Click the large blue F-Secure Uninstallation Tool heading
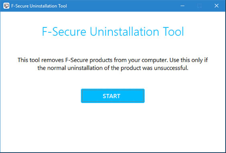Image resolution: width=226 pixels, height=153 pixels. [113, 31]
